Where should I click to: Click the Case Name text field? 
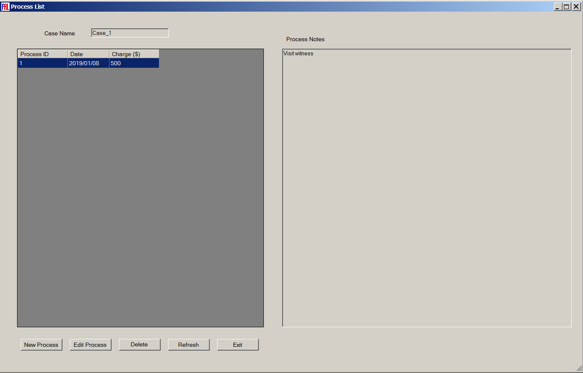coord(130,33)
